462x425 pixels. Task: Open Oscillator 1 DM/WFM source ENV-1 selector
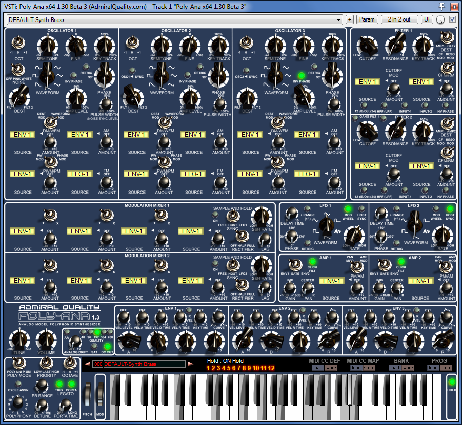point(23,135)
